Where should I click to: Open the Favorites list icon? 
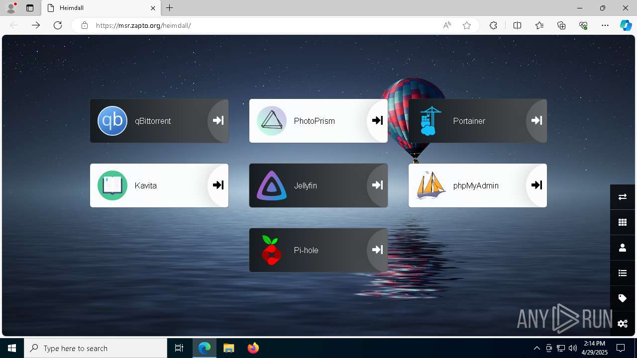539,25
